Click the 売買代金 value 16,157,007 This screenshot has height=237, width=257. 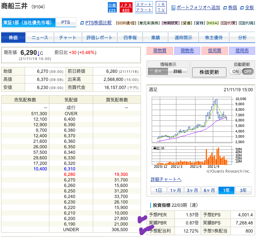tap(115, 88)
